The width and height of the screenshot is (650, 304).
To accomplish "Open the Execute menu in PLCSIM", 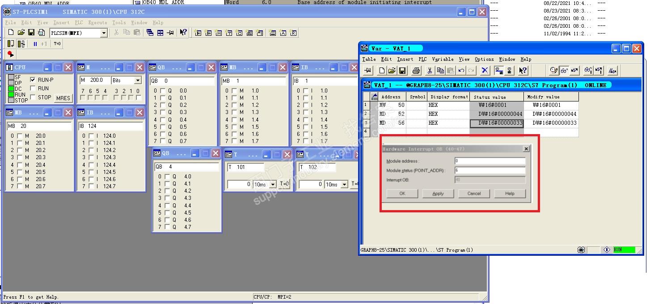I will click(97, 22).
